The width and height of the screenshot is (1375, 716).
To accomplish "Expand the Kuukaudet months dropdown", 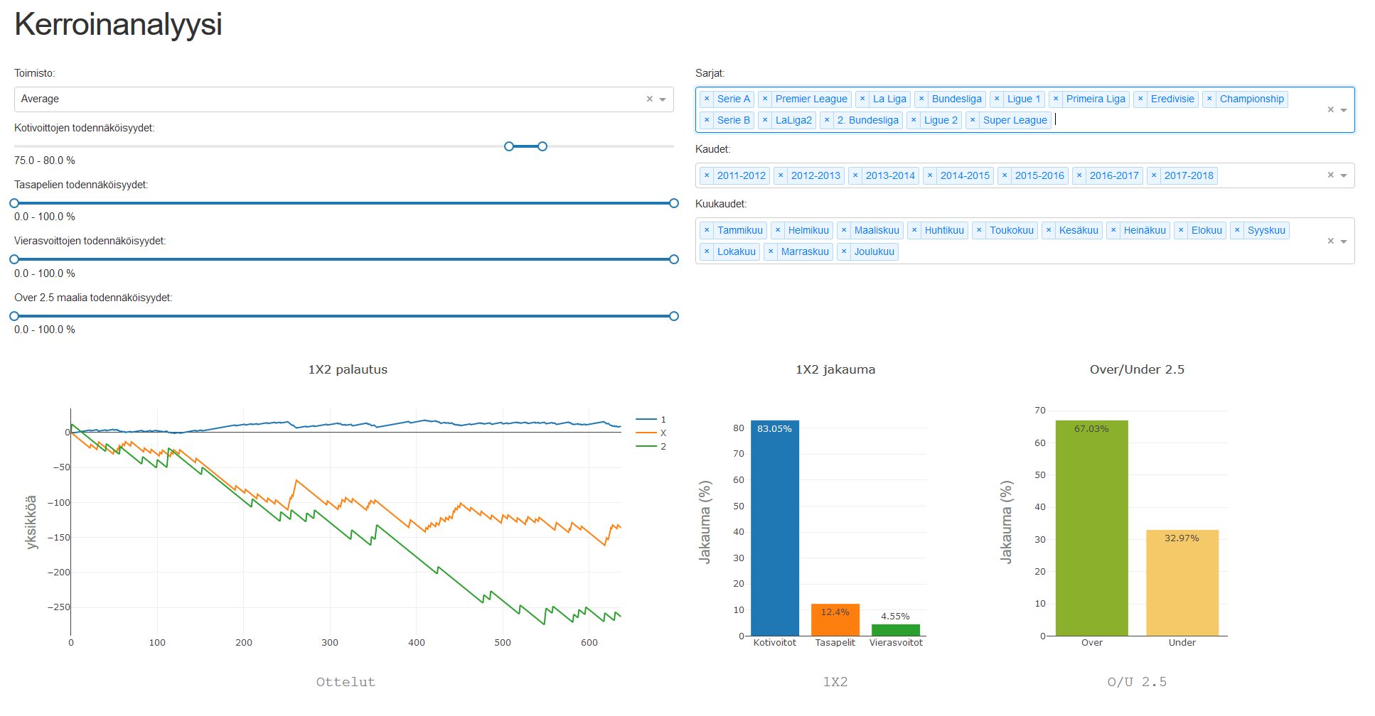I will [1344, 242].
